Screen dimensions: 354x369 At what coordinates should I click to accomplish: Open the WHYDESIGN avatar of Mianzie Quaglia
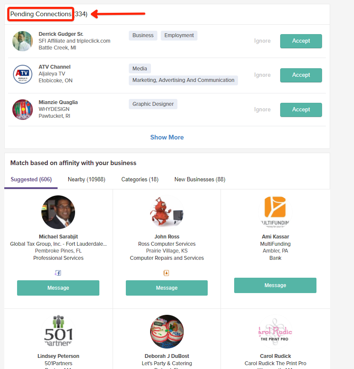(23, 110)
